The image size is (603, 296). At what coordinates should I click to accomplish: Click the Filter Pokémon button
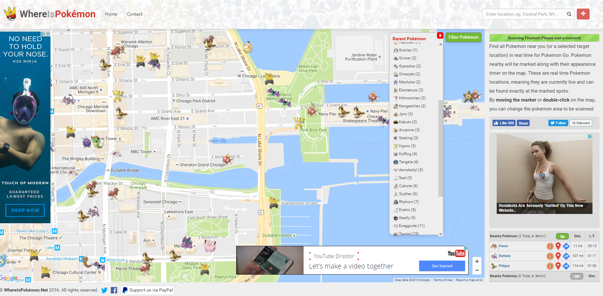(463, 37)
